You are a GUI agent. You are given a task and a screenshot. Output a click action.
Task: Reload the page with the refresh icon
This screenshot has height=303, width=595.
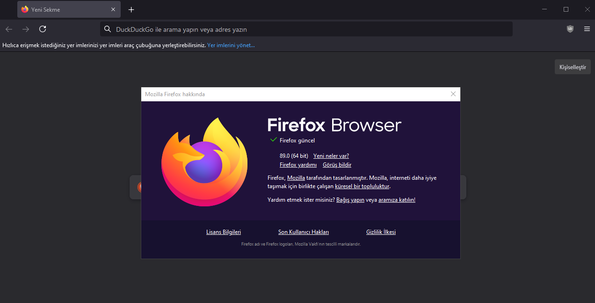point(43,29)
